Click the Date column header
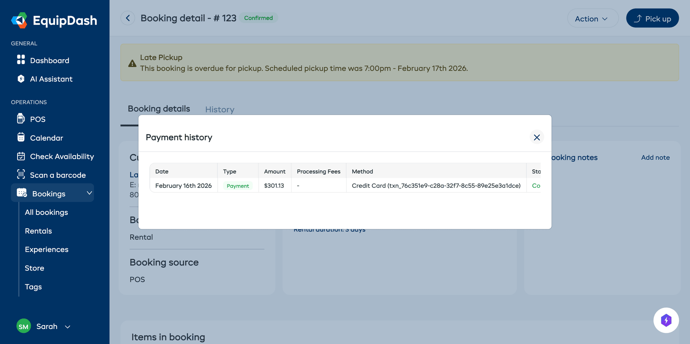The image size is (690, 344). (184, 172)
